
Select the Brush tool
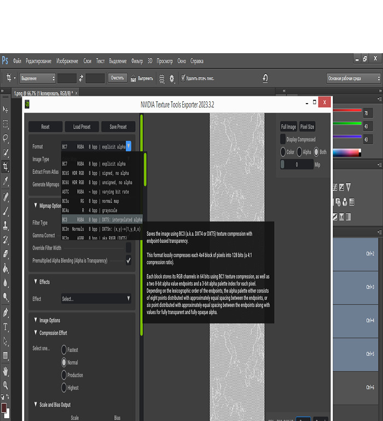click(5, 211)
